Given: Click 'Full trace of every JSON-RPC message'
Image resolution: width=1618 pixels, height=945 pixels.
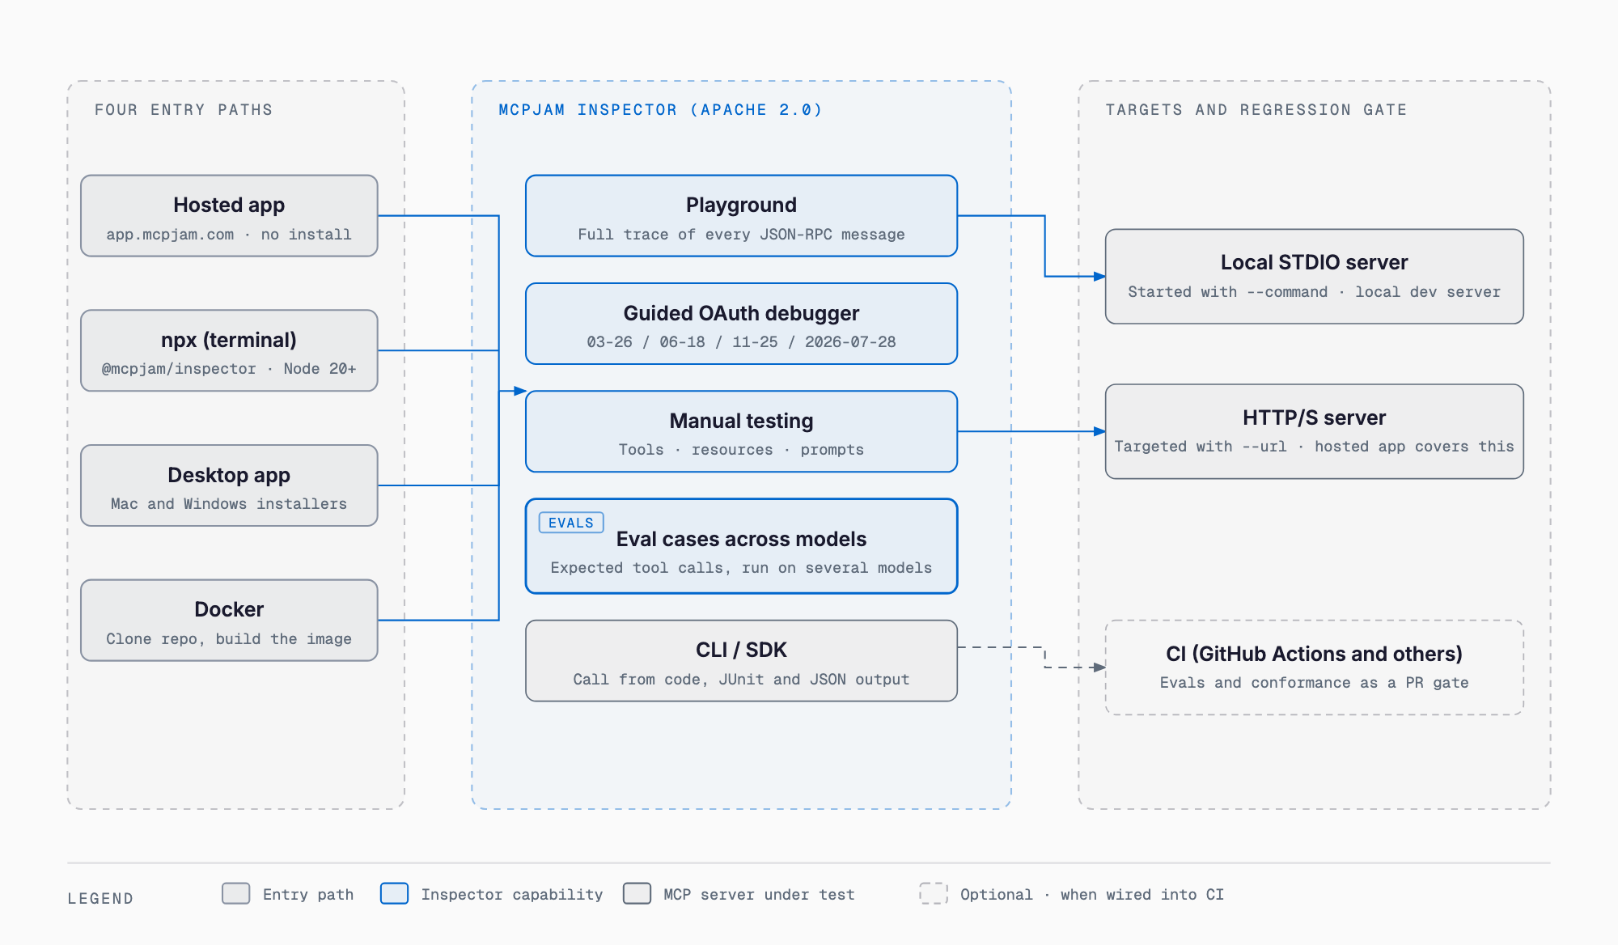Looking at the screenshot, I should 741,235.
